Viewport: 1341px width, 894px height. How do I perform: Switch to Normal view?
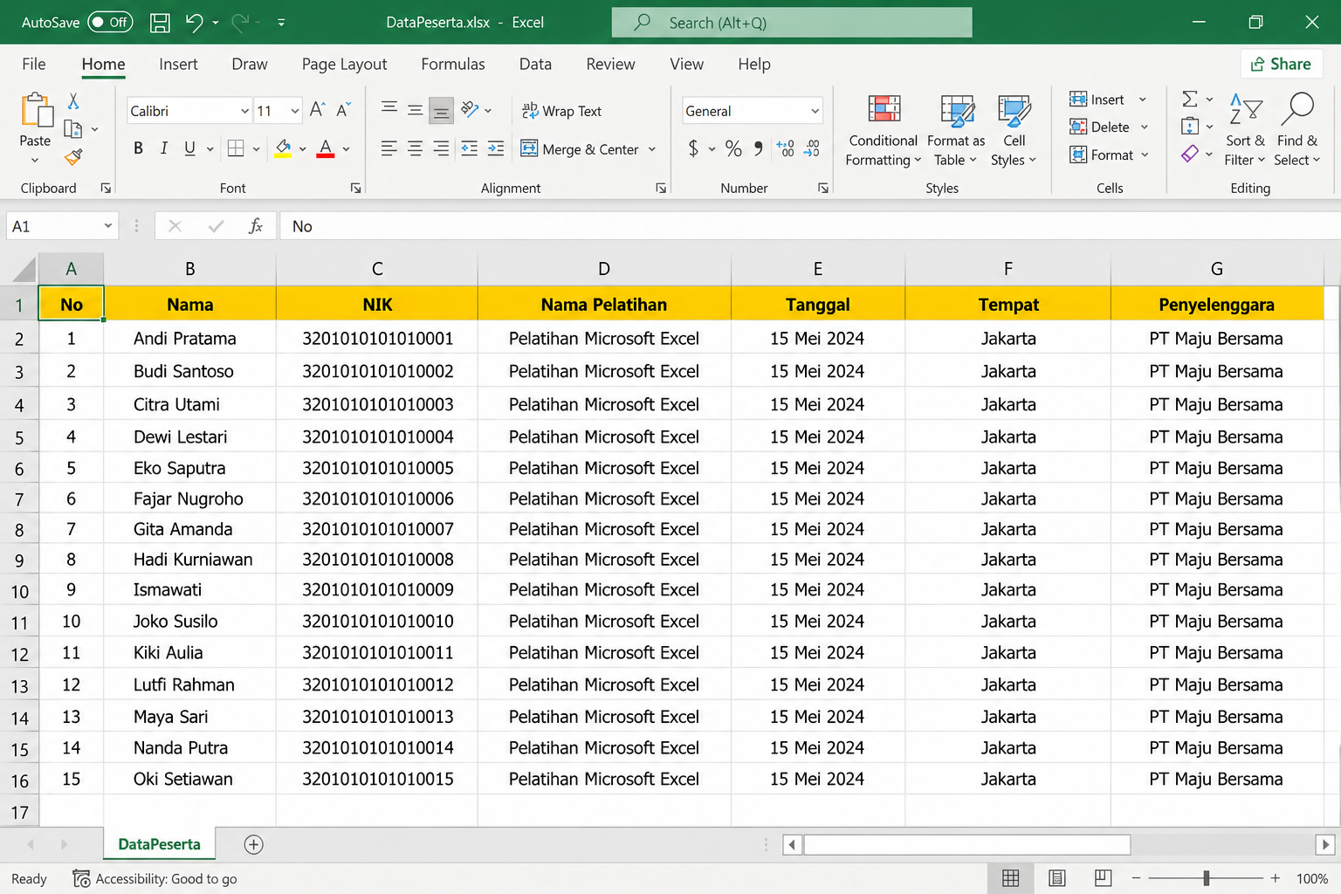click(x=1011, y=878)
